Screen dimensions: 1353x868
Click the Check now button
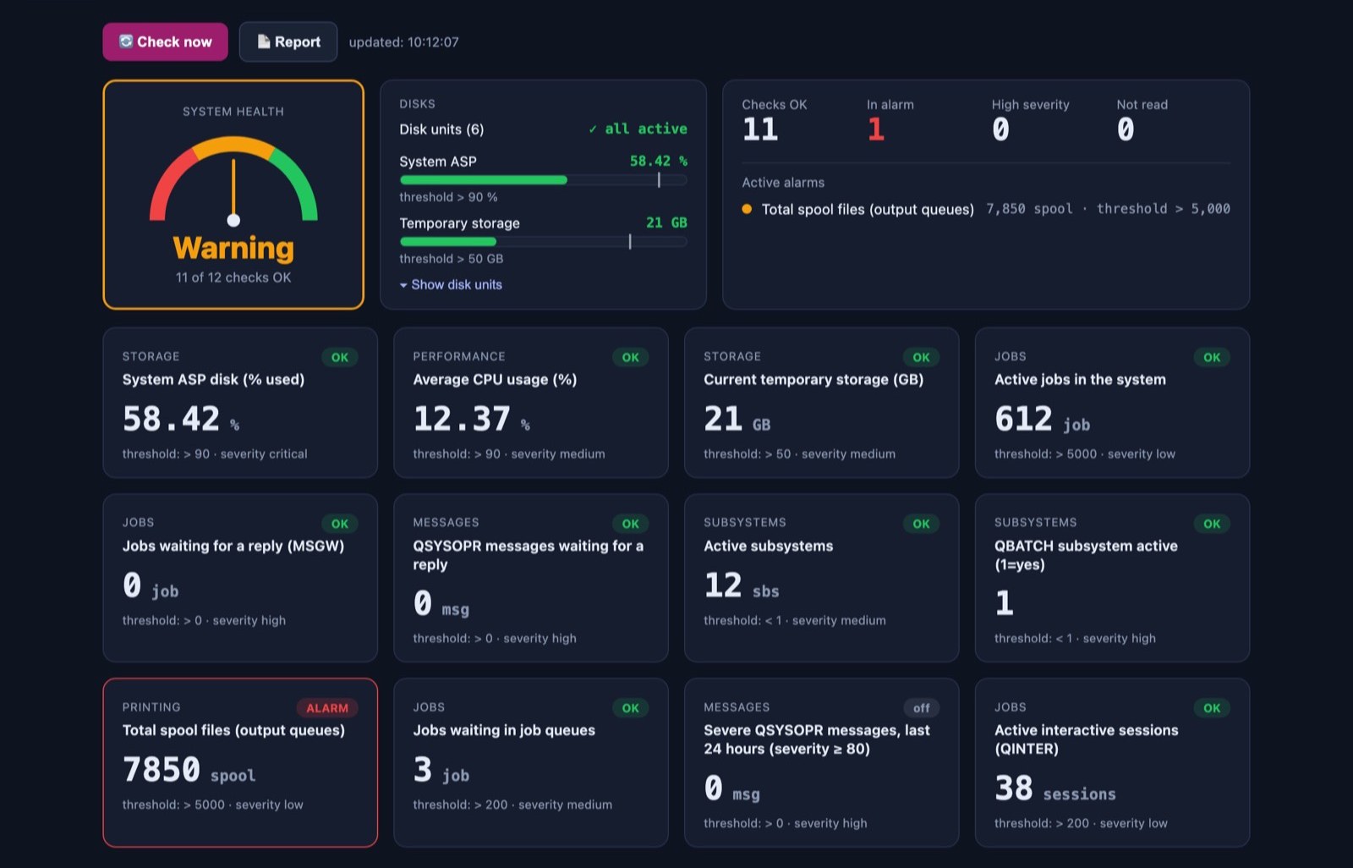point(165,41)
